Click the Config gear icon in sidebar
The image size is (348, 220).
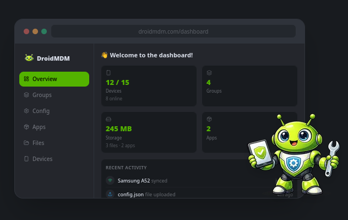(26, 111)
